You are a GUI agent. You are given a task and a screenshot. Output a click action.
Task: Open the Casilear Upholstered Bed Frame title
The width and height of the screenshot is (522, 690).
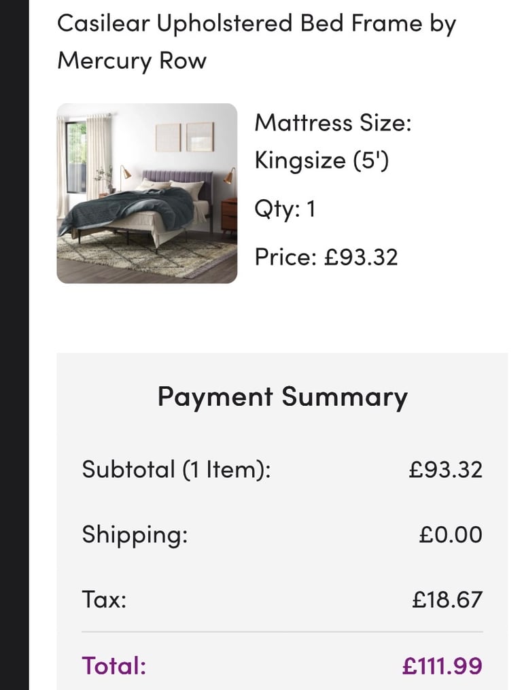pos(257,41)
